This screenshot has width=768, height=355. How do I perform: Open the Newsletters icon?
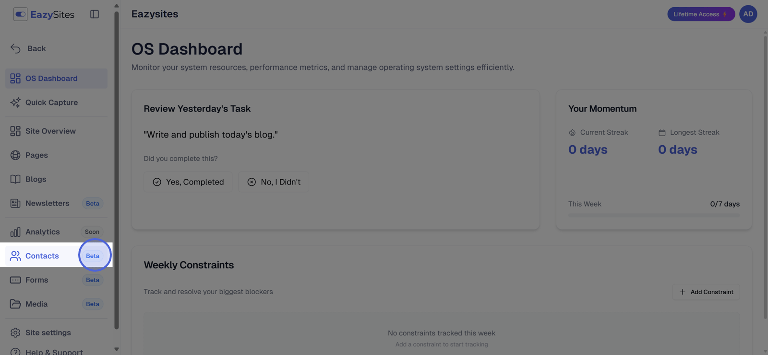[15, 203]
